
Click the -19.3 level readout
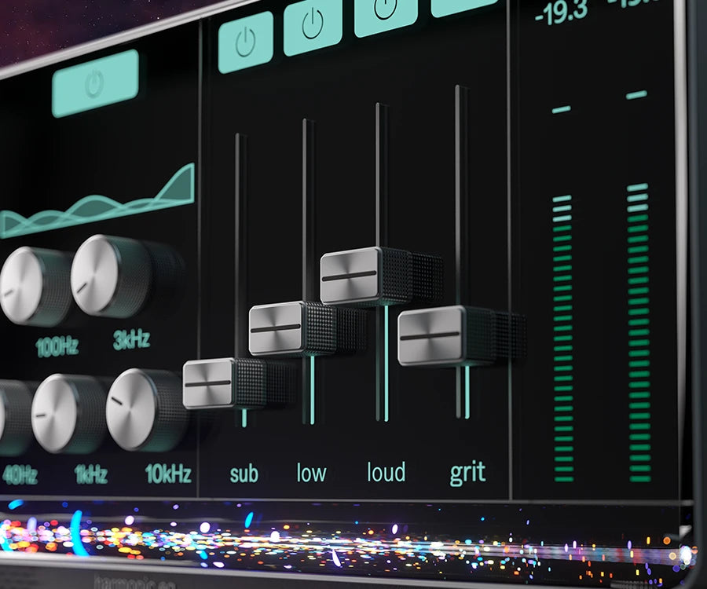tap(562, 13)
